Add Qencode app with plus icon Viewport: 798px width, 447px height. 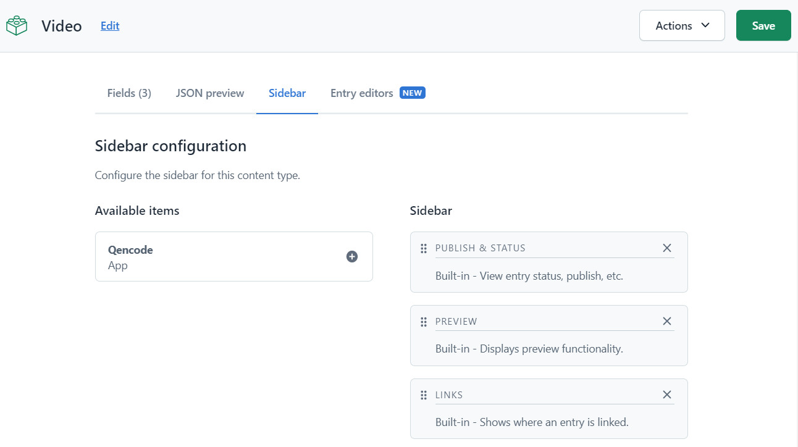[x=352, y=257]
